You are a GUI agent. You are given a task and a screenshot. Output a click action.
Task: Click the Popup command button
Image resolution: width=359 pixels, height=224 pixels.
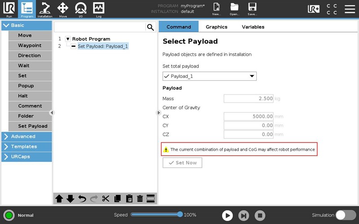(x=26, y=86)
